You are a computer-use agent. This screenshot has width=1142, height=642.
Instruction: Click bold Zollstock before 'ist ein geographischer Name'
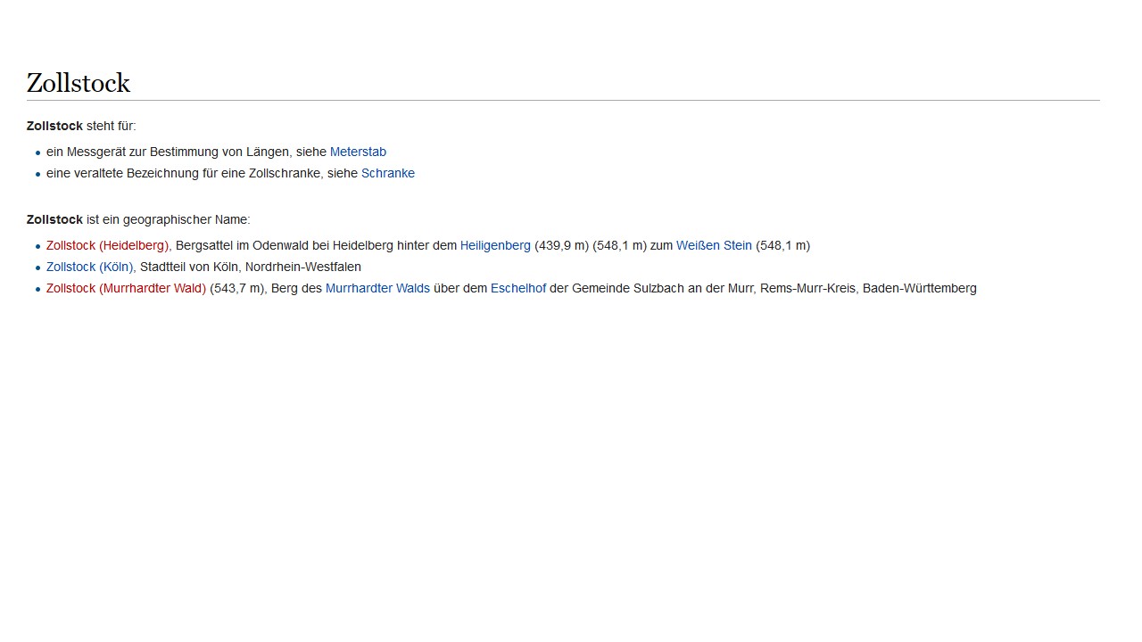coord(54,219)
